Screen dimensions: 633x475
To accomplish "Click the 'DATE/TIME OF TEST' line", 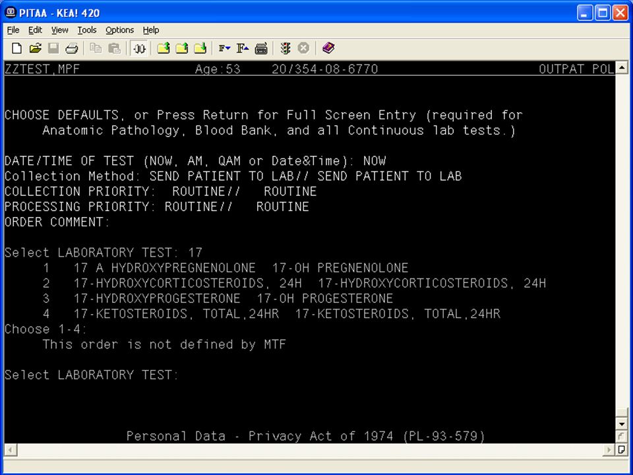I will pos(195,161).
